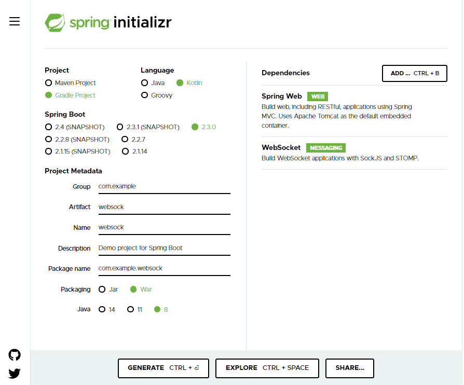Click the WebSocket description text
Image resolution: width=464 pixels, height=385 pixels.
click(x=340, y=158)
